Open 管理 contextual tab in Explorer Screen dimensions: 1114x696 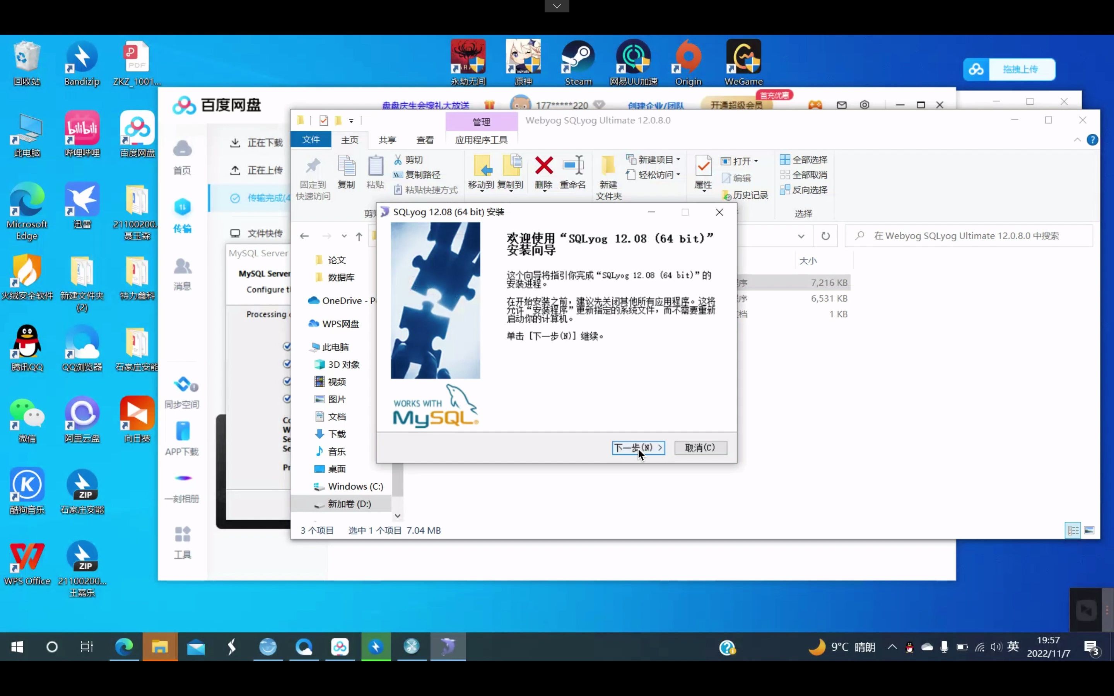tap(482, 121)
